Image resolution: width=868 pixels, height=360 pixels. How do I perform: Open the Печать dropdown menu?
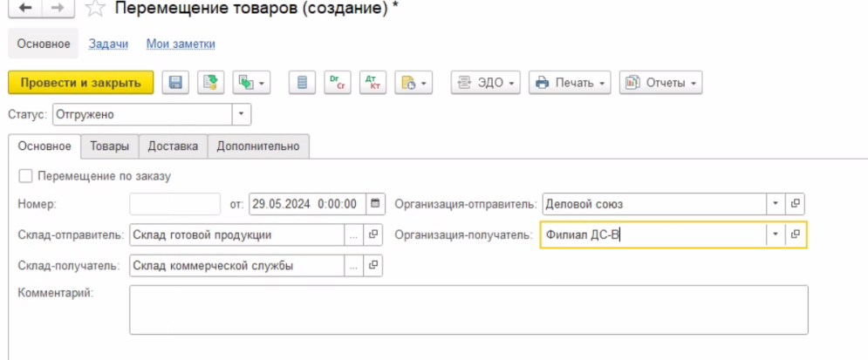[570, 83]
